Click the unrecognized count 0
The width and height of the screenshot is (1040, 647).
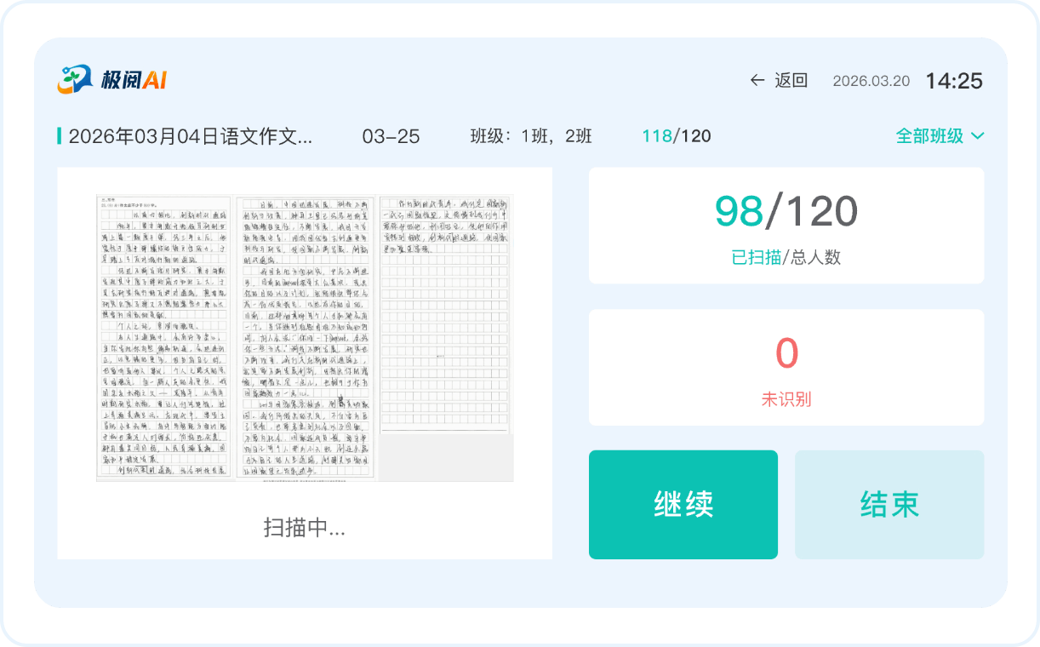click(786, 353)
